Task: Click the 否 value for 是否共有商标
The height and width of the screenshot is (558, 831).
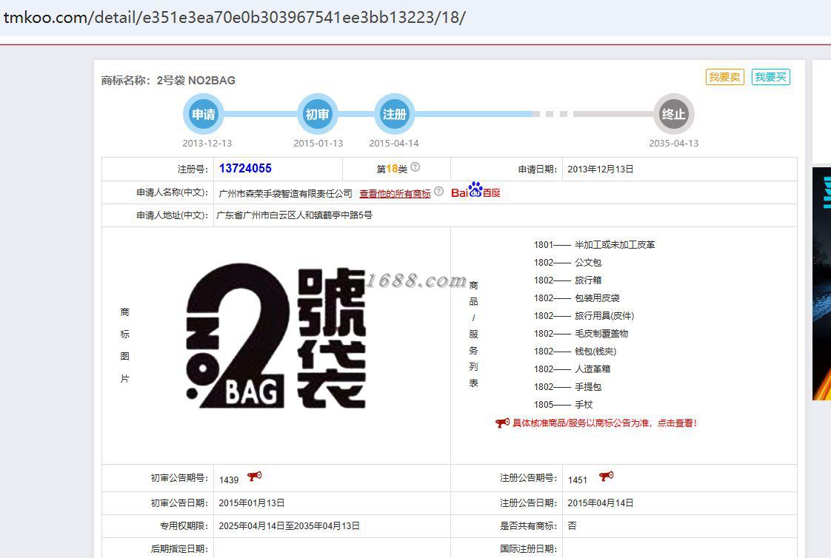Action: point(572,525)
